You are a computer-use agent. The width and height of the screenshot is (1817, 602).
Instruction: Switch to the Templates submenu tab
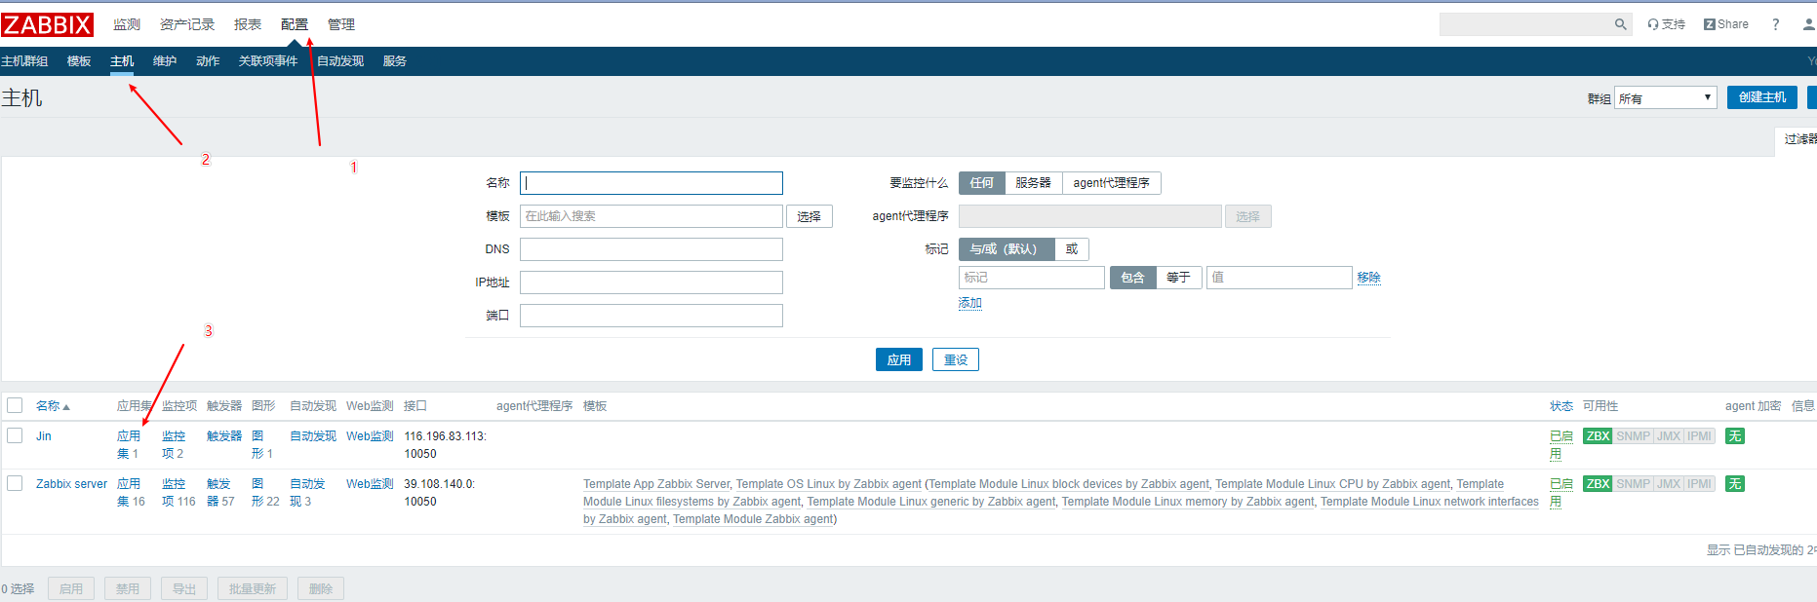tap(79, 61)
